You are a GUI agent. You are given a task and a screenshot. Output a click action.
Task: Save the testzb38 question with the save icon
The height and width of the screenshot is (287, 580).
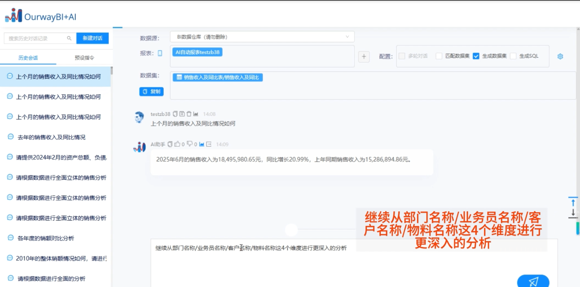click(x=182, y=114)
